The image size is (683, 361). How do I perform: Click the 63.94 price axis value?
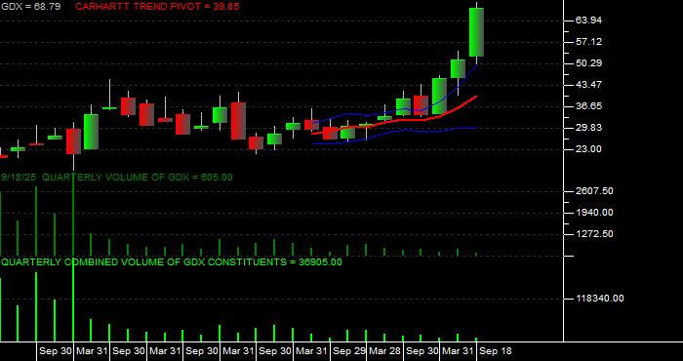pyautogui.click(x=588, y=20)
